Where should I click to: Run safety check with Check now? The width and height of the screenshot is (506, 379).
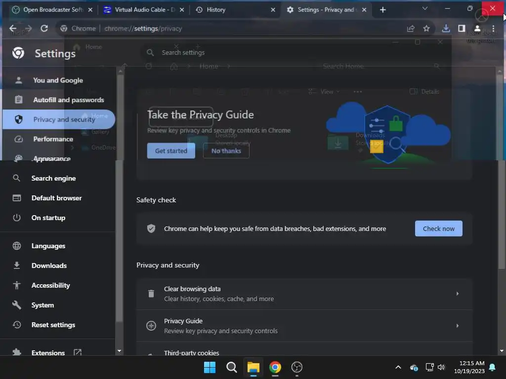[439, 228]
